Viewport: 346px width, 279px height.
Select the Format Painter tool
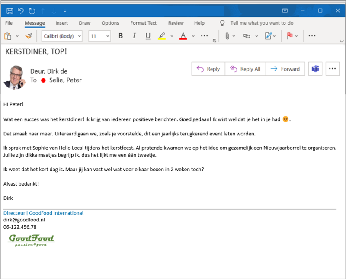pyautogui.click(x=29, y=36)
